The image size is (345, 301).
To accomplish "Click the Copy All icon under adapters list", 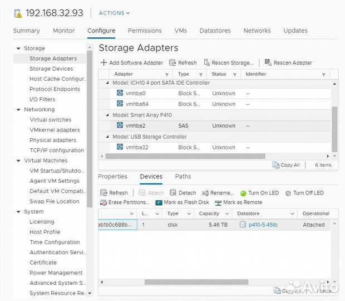I will coord(275,165).
